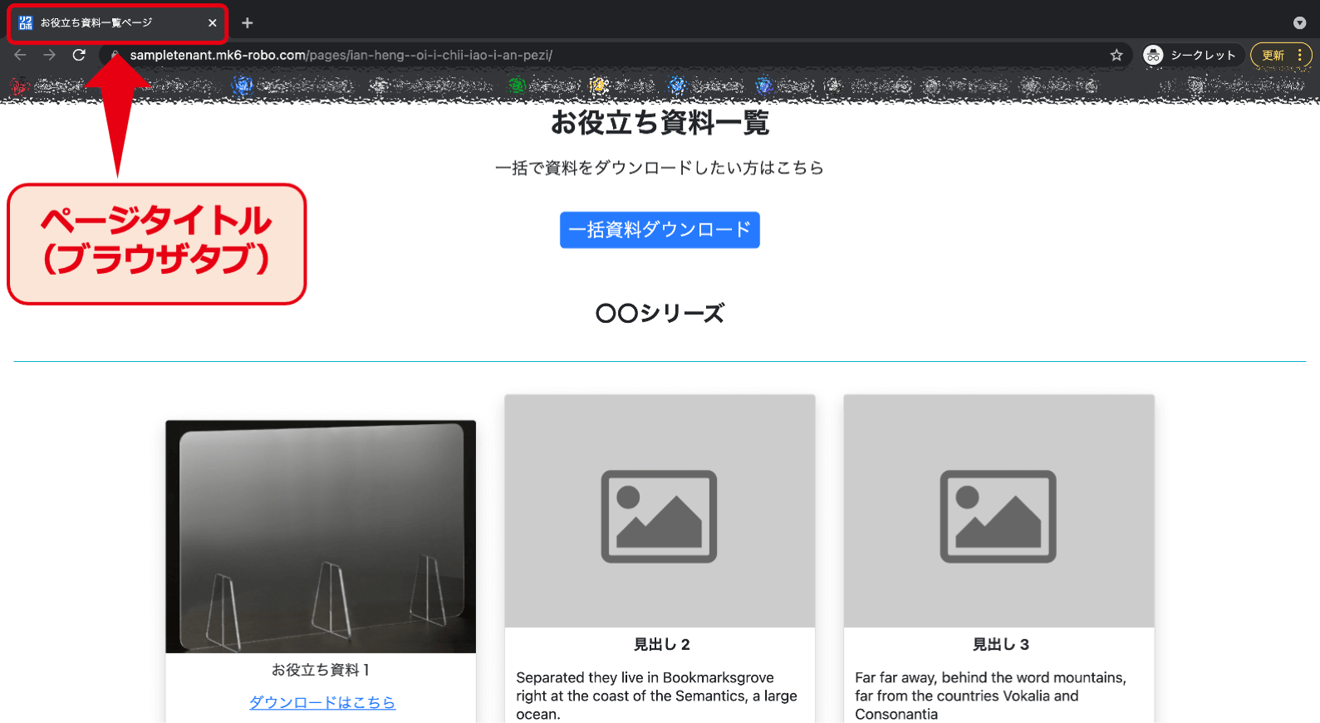Expand the tab search dropdown arrow
The height and width of the screenshot is (723, 1320).
tap(1299, 23)
